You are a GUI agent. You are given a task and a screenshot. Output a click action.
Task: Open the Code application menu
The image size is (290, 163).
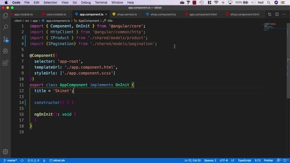[x=16, y=2]
